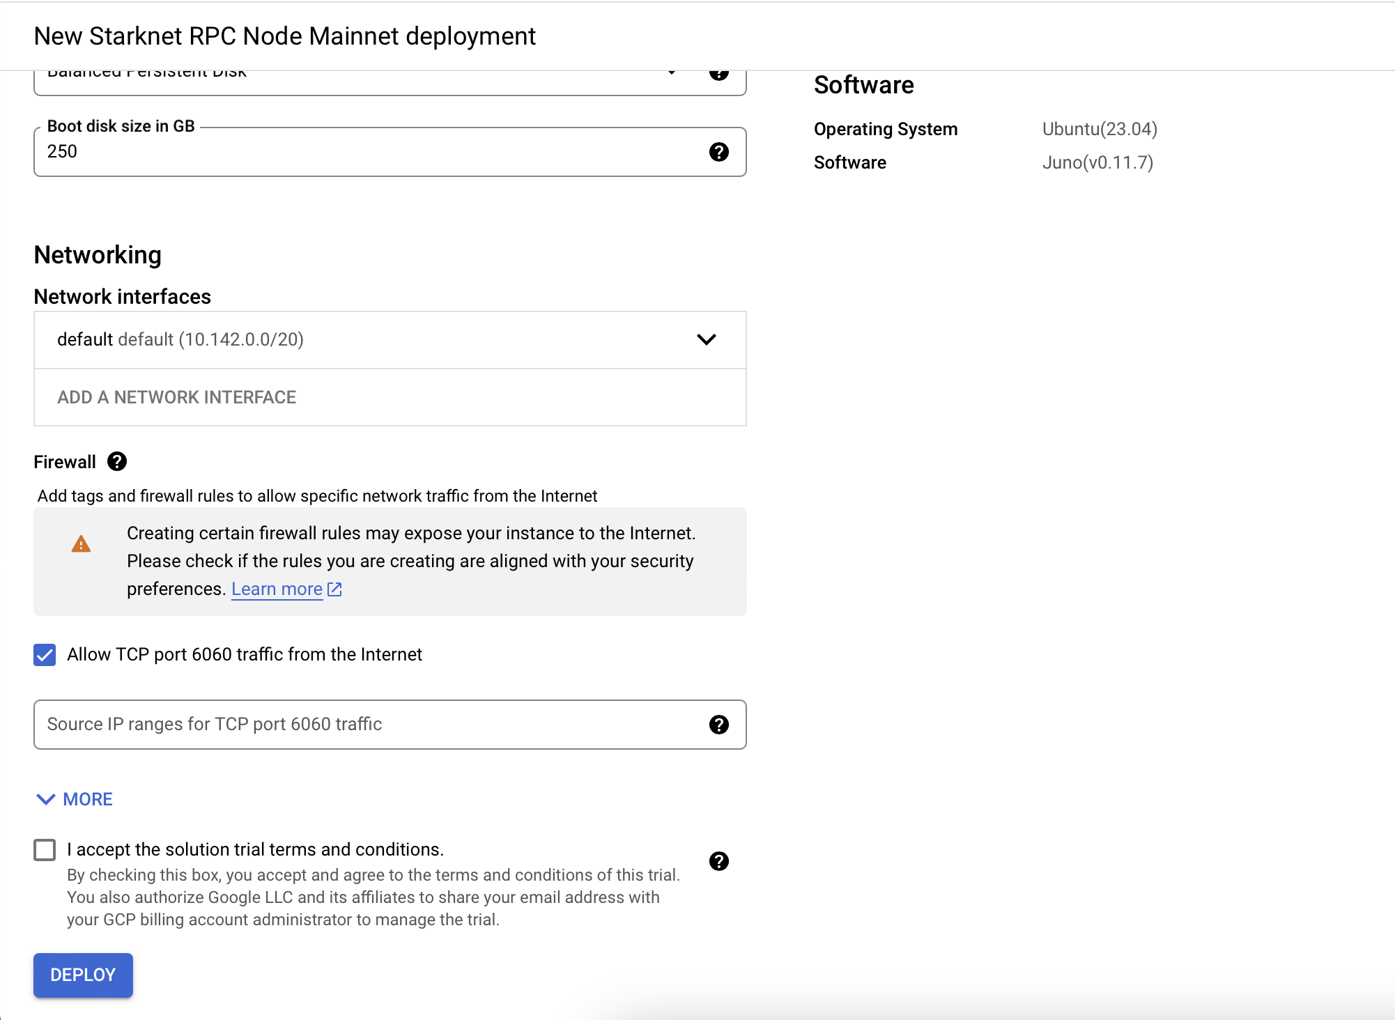Expand the MORE section
Screen dimensions: 1395x1020
click(x=74, y=799)
